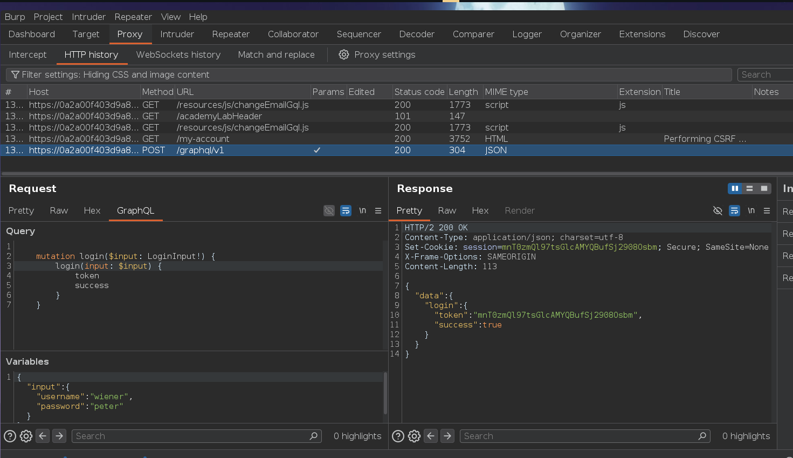Switch Request view to Raw
Image resolution: width=793 pixels, height=458 pixels.
click(x=59, y=210)
